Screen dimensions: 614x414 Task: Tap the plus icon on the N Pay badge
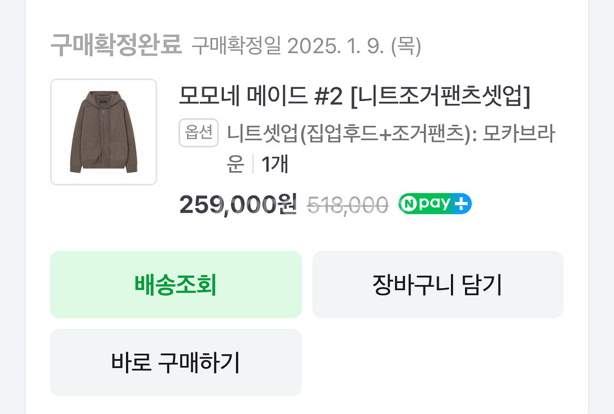click(x=461, y=204)
